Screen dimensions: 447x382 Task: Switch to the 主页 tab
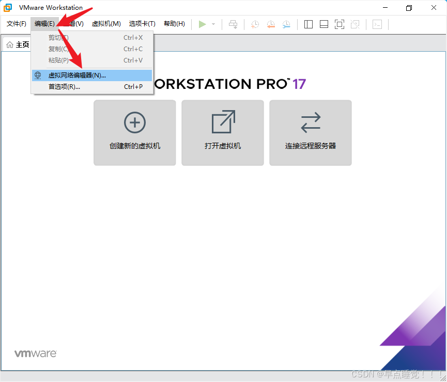point(17,45)
